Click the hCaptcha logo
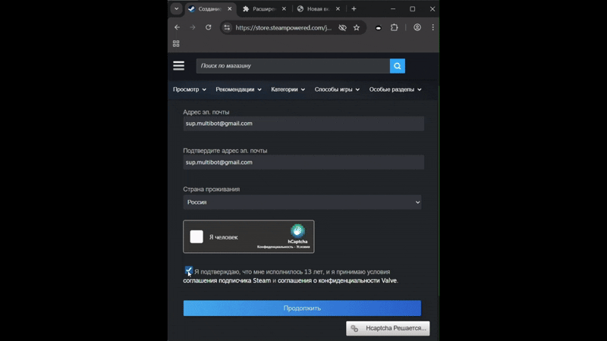607x341 pixels. [x=297, y=231]
